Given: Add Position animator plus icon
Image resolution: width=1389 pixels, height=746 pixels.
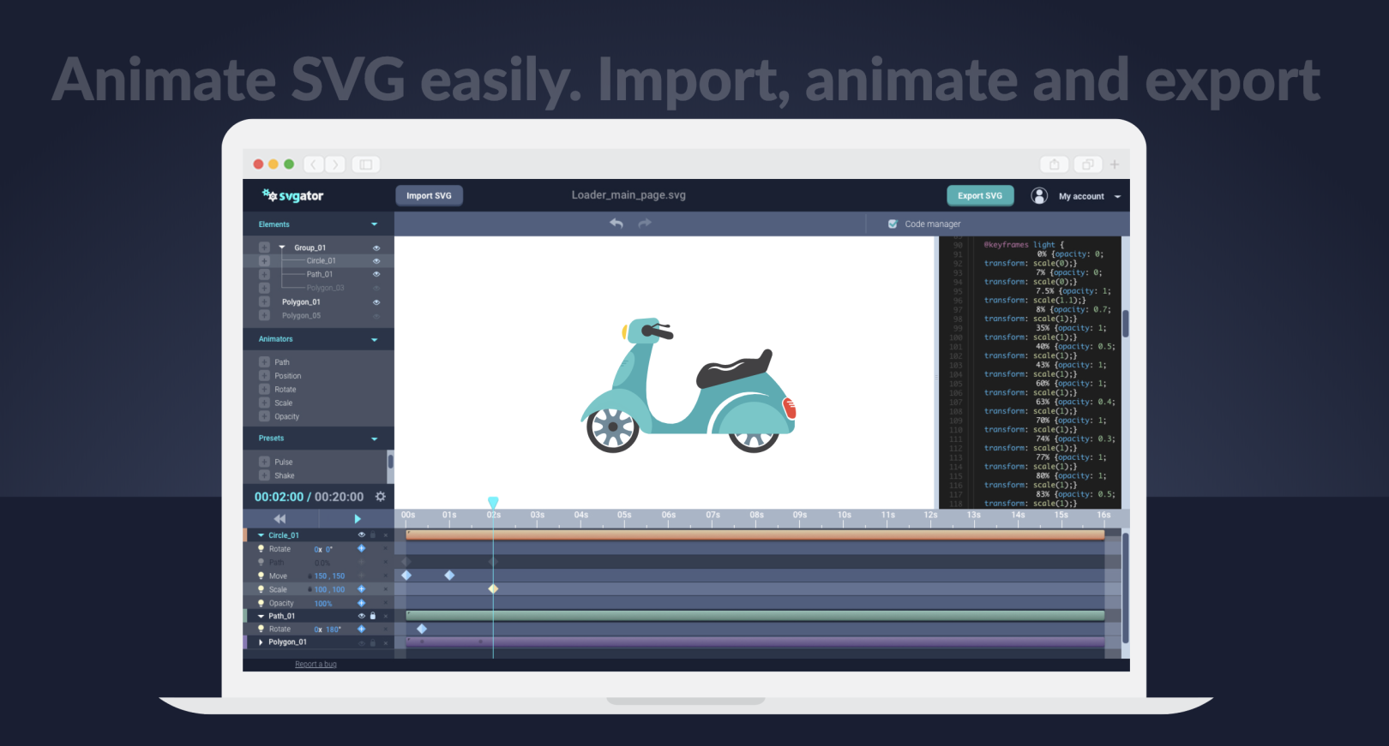Looking at the screenshot, I should tap(264, 376).
